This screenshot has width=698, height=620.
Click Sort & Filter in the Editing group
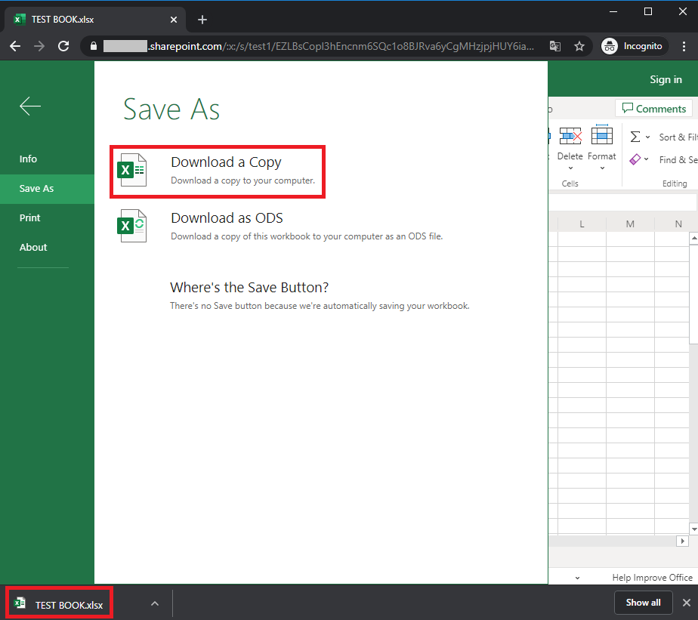click(678, 137)
